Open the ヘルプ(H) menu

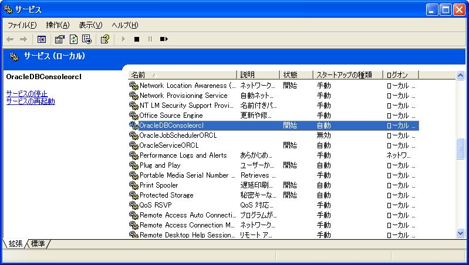pyautogui.click(x=124, y=25)
